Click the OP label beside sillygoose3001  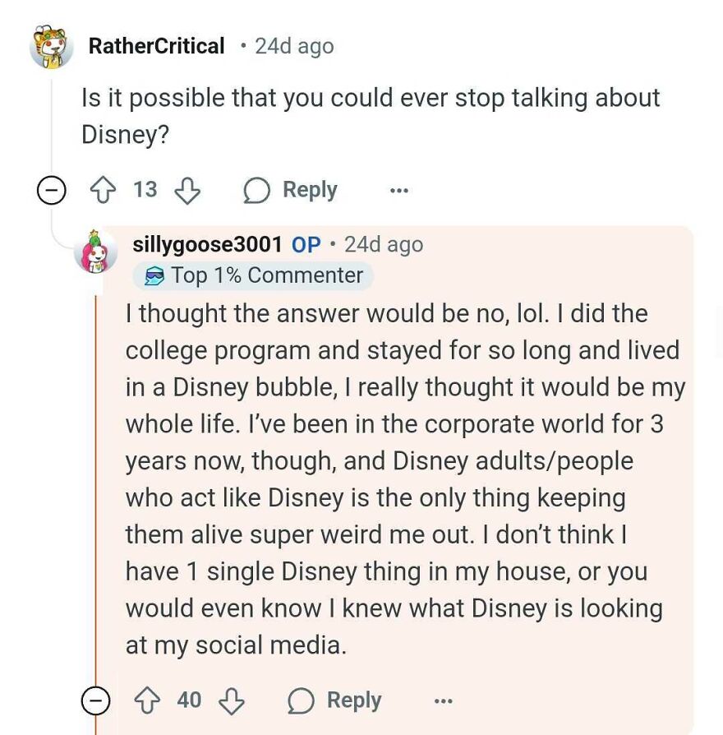(x=306, y=244)
